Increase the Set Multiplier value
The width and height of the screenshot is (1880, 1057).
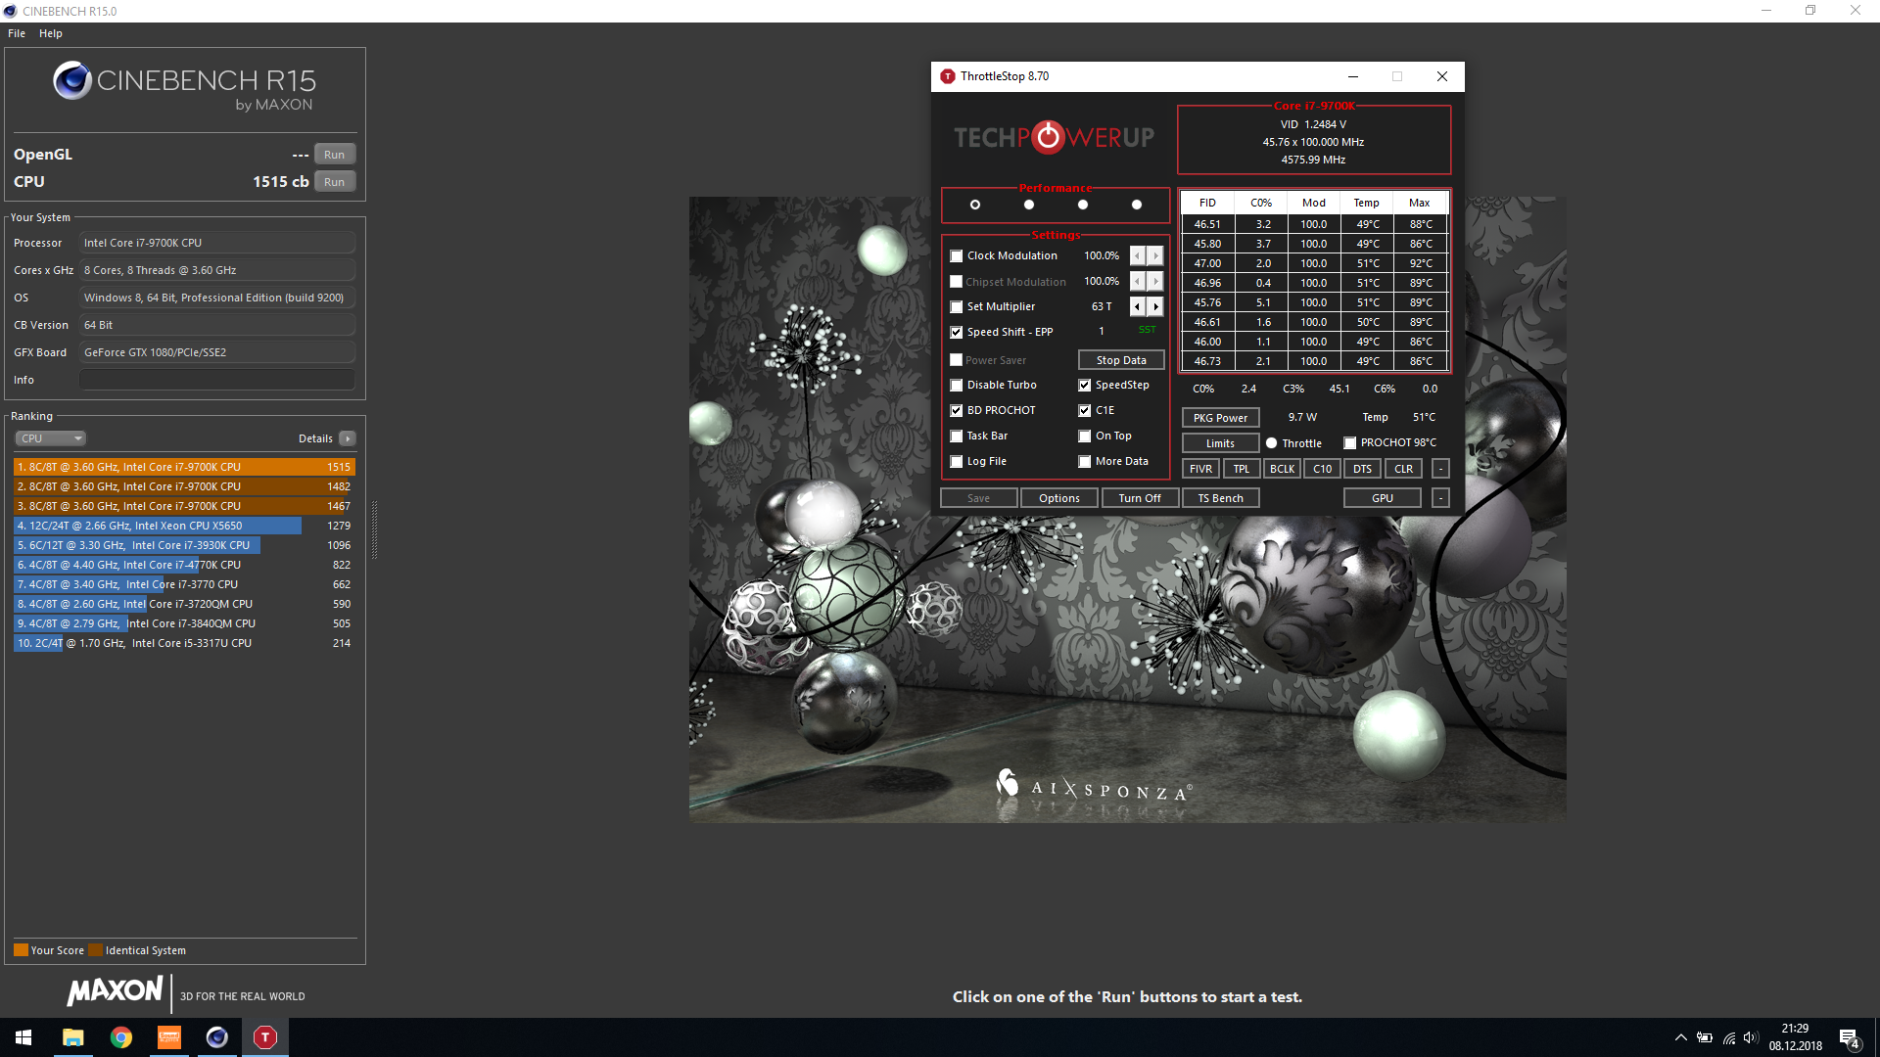click(1155, 306)
